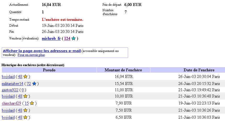Click yellow star in 7,50 EUR row
The image size is (225, 121).
coord(25,110)
